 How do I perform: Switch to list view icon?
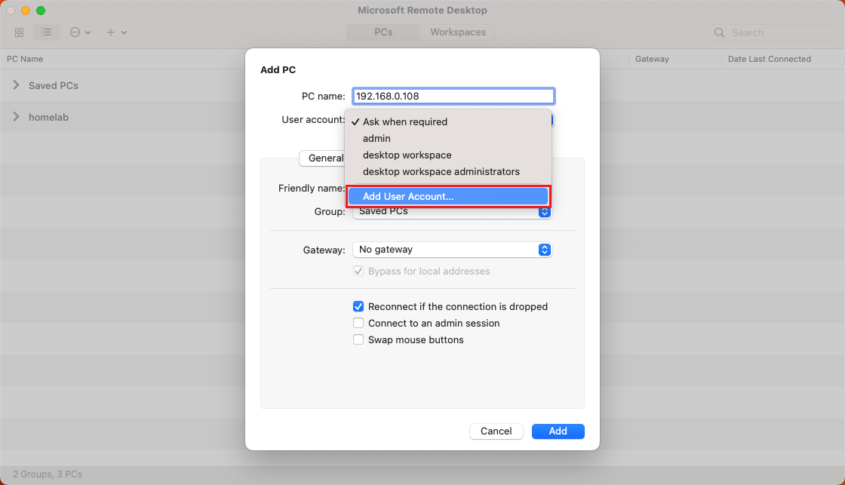coord(47,32)
